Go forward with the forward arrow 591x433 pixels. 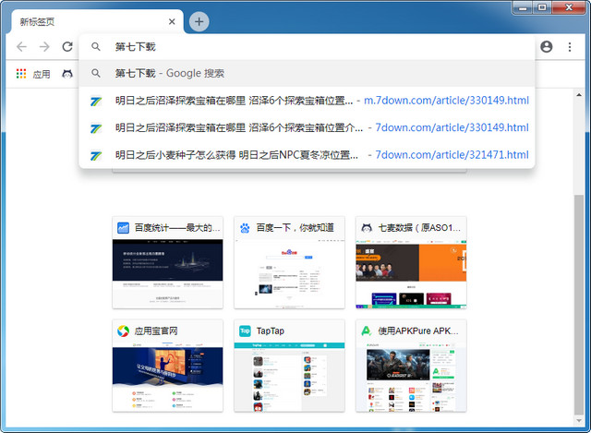tap(44, 47)
